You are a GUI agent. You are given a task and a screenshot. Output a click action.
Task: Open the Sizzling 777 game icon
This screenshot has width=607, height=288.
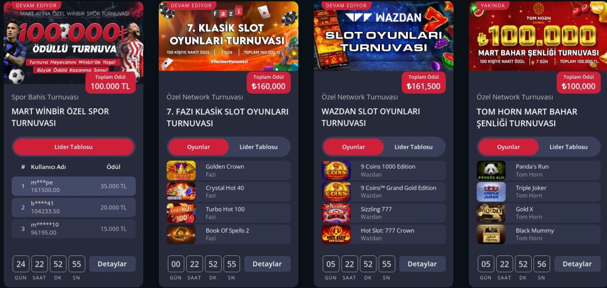[x=336, y=213]
